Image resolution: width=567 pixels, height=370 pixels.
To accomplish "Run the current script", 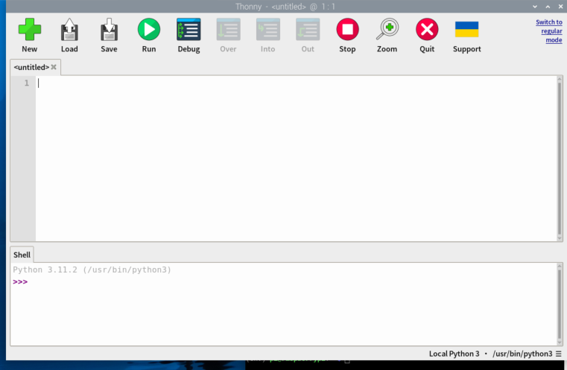I will pyautogui.click(x=148, y=29).
